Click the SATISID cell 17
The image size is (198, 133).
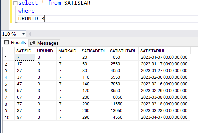[25, 64]
